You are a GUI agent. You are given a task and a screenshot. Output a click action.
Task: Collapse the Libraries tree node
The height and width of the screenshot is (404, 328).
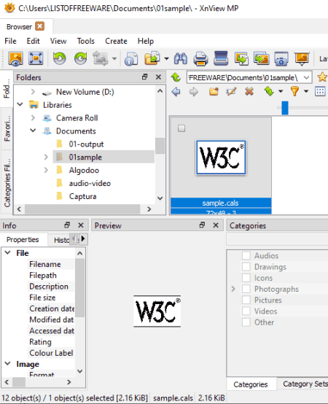click(20, 104)
